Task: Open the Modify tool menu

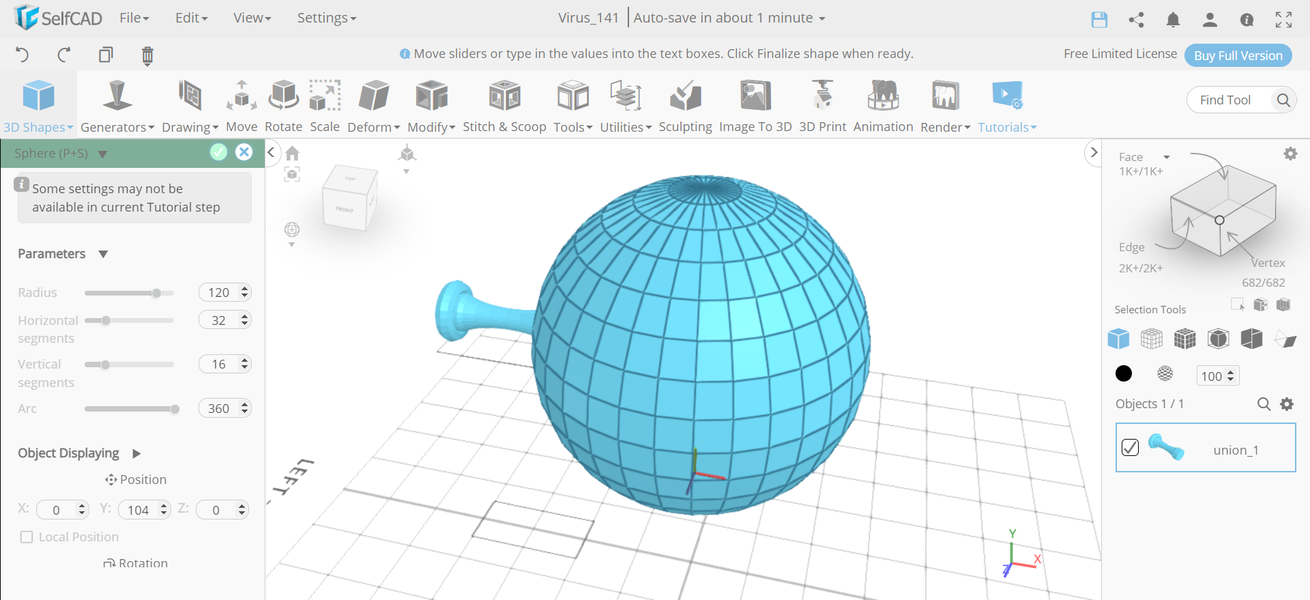Action: click(x=431, y=105)
